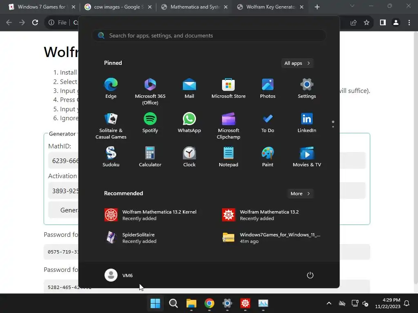418x313 pixels.
Task: Open Chrome profile menu
Action: [x=396, y=23]
